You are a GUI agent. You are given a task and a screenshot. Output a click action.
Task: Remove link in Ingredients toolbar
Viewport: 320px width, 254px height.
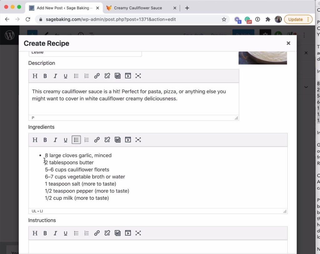[107, 140]
